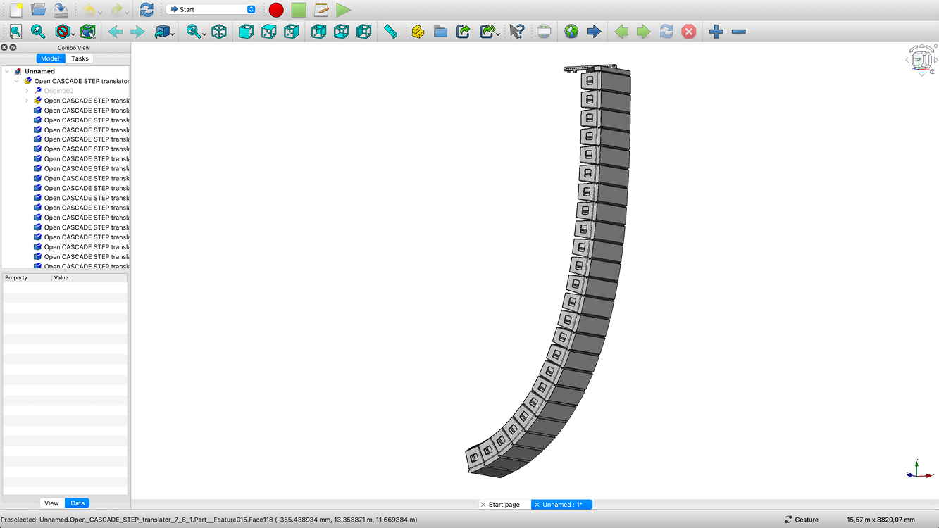
Task: Click the Open website globe icon
Action: (x=571, y=32)
